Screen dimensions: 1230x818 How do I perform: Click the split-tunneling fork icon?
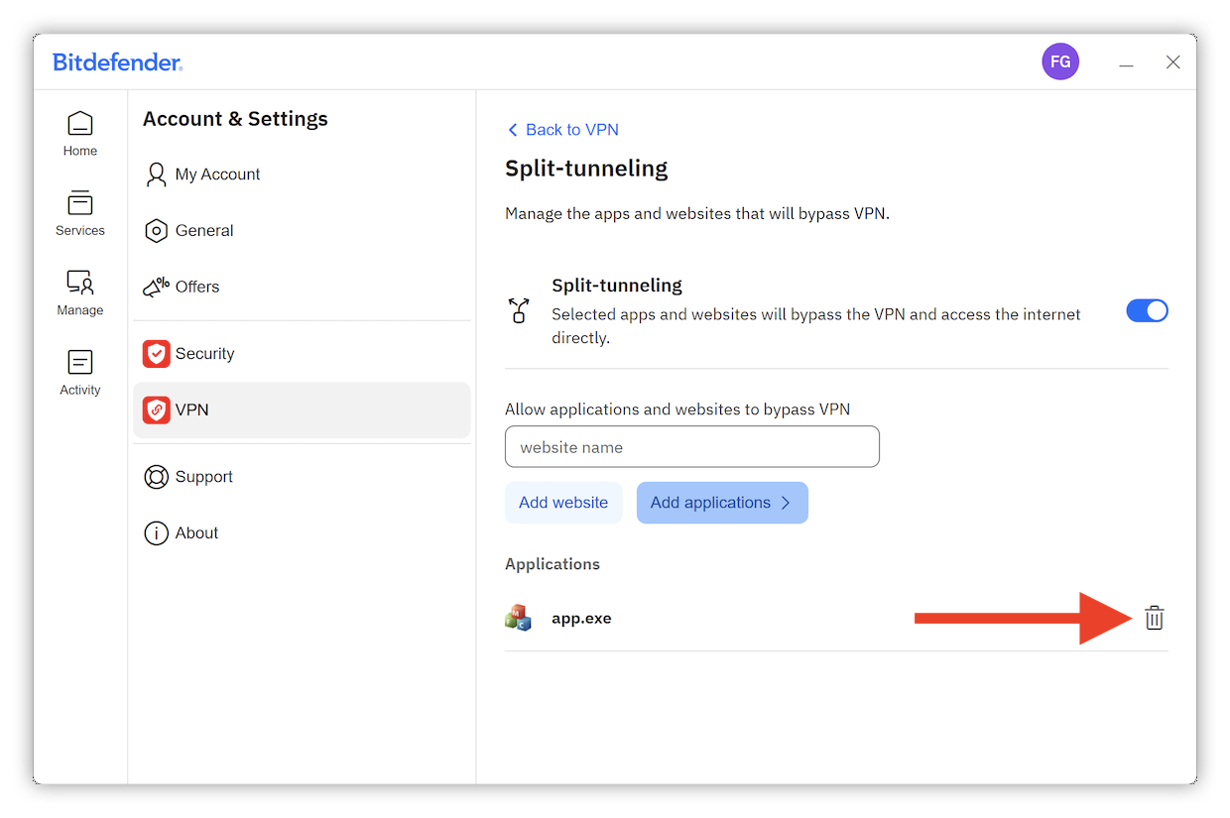[518, 310]
